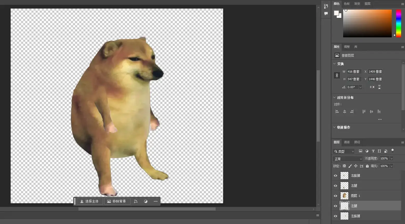This screenshot has height=224, width=405.
Task: Click the 选择主体 button
Action: click(x=90, y=201)
